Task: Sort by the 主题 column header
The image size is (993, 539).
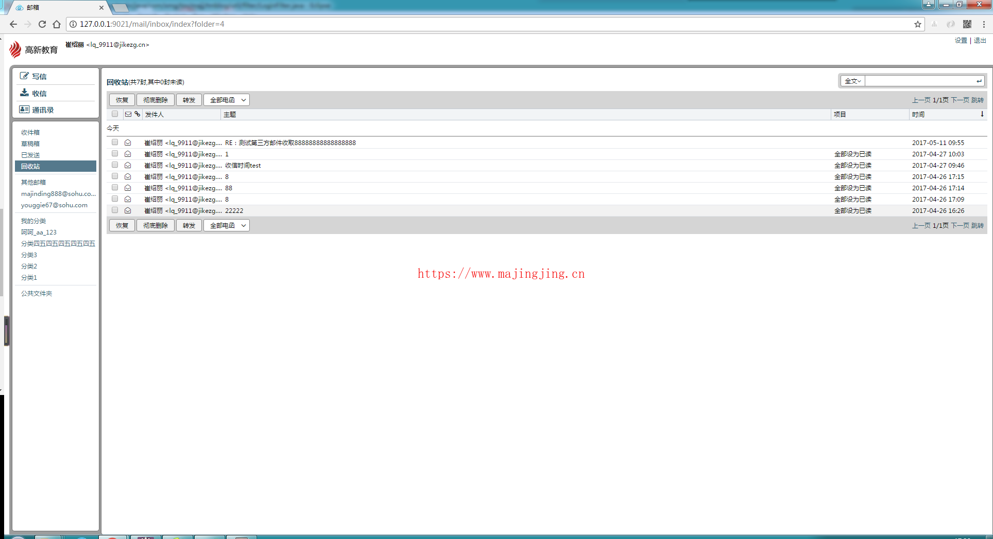Action: click(x=230, y=115)
